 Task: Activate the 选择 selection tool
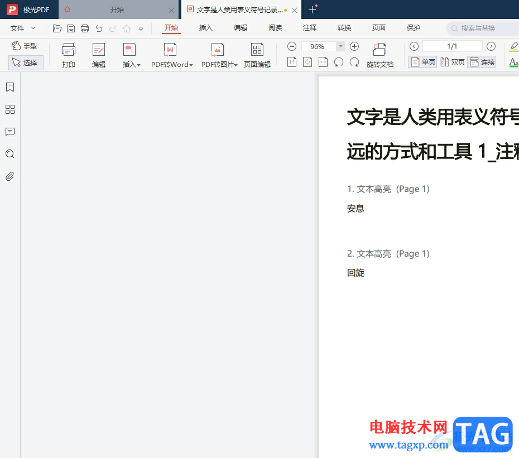(x=26, y=62)
